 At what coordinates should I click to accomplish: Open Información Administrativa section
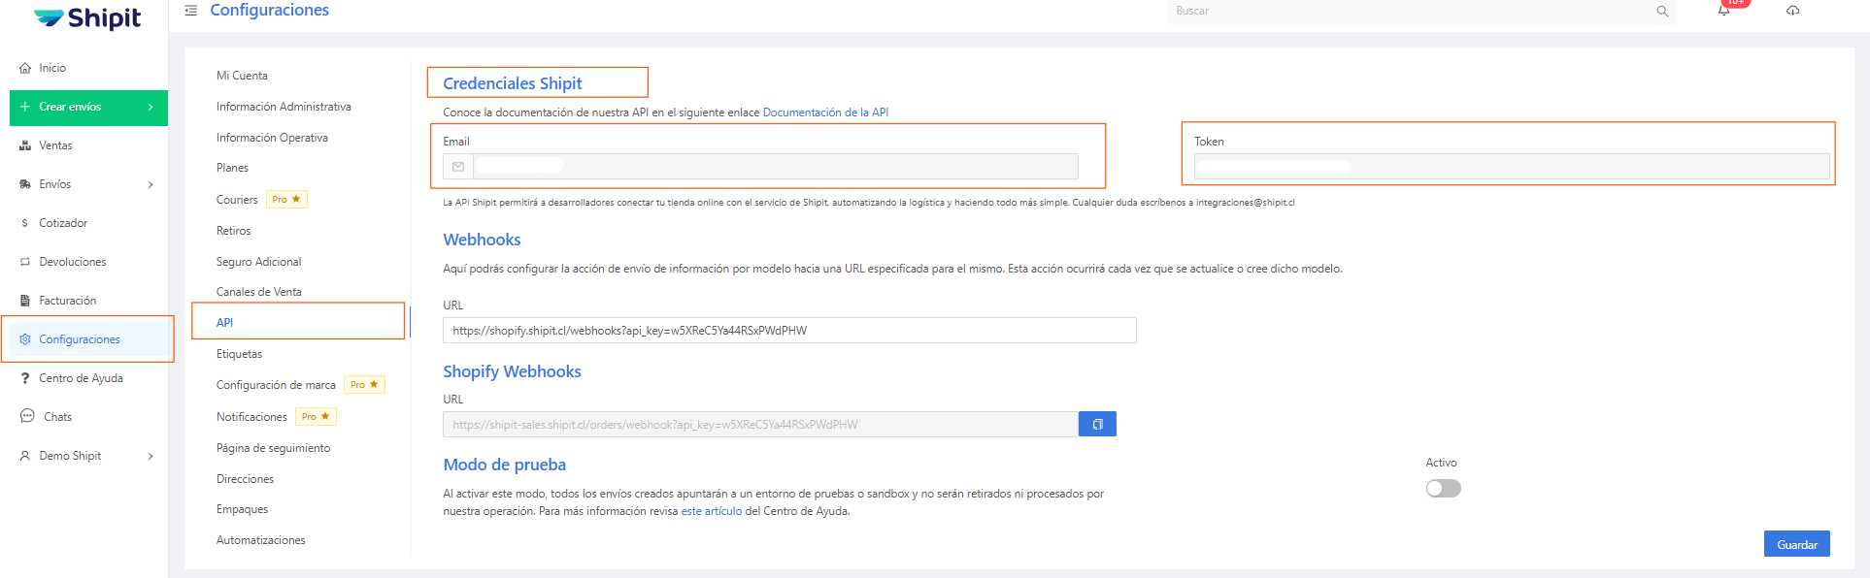pos(284,107)
